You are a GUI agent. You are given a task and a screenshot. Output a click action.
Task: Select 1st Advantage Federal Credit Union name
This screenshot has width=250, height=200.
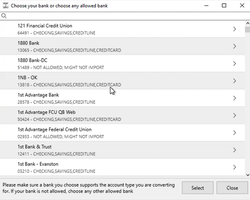click(x=54, y=130)
